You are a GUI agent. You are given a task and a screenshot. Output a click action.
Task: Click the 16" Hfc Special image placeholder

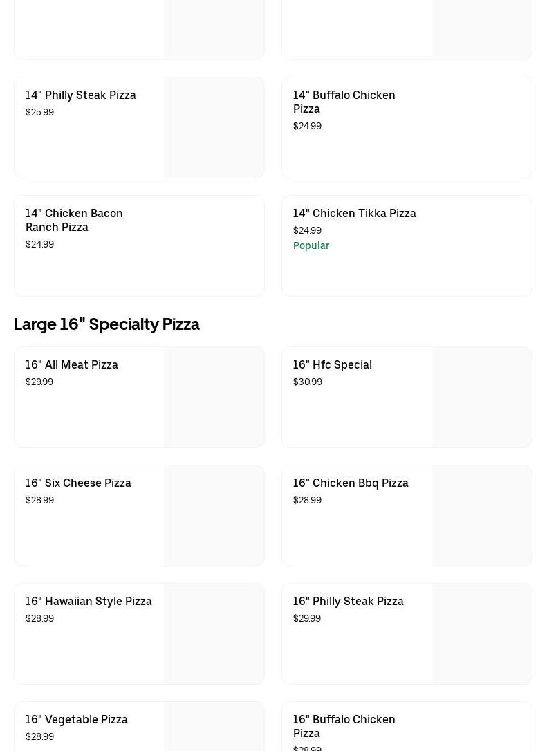tap(481, 398)
